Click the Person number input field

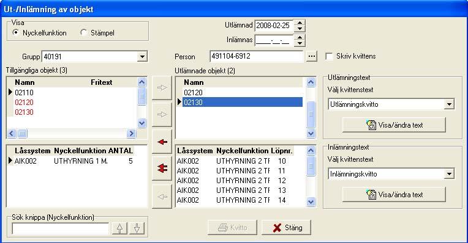pos(256,56)
